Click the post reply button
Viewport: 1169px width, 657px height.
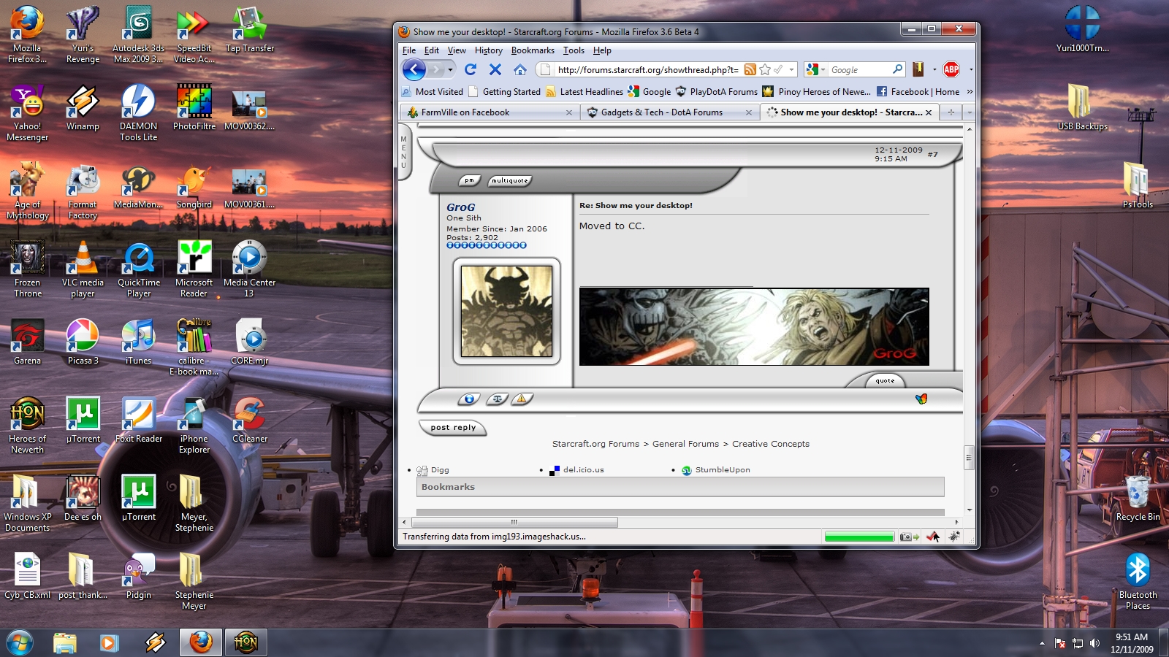click(x=453, y=428)
